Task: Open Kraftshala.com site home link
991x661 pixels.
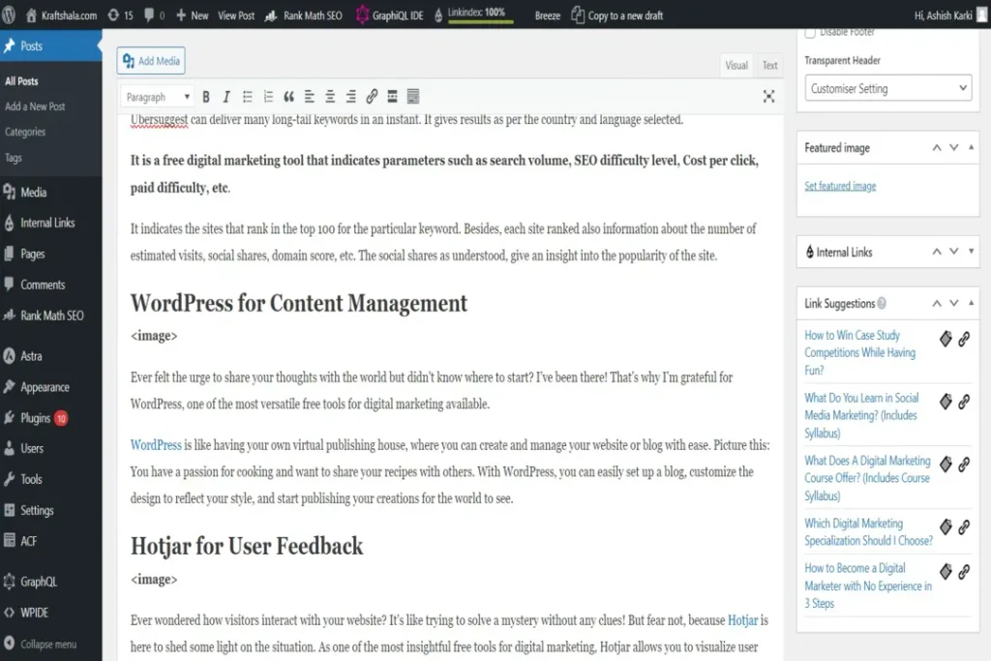Action: pyautogui.click(x=61, y=15)
